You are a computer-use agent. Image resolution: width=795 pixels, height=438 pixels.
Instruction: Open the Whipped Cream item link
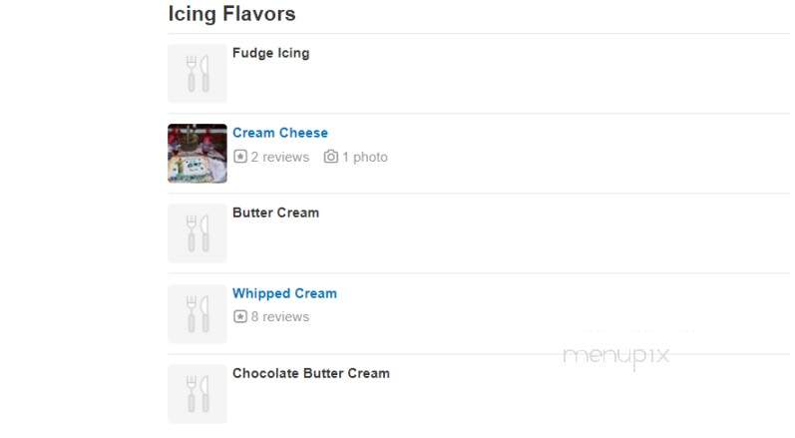pyautogui.click(x=284, y=293)
